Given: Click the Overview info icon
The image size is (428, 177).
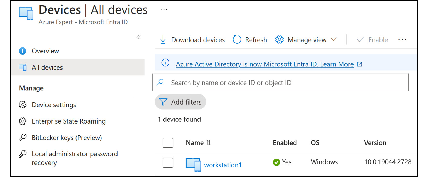Looking at the screenshot, I should click(23, 51).
